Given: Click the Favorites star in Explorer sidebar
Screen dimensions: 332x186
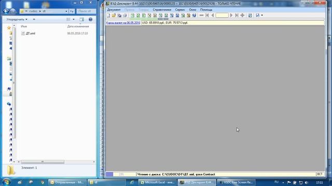Looking at the screenshot, I should click(x=9, y=28).
